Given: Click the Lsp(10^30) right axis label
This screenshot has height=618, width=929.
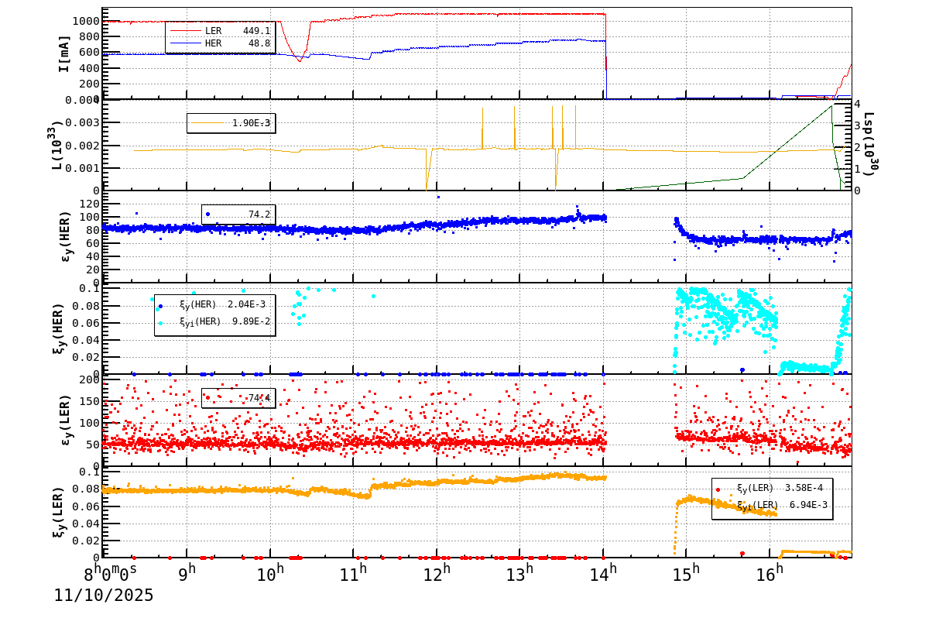Looking at the screenshot, I should (x=871, y=143).
